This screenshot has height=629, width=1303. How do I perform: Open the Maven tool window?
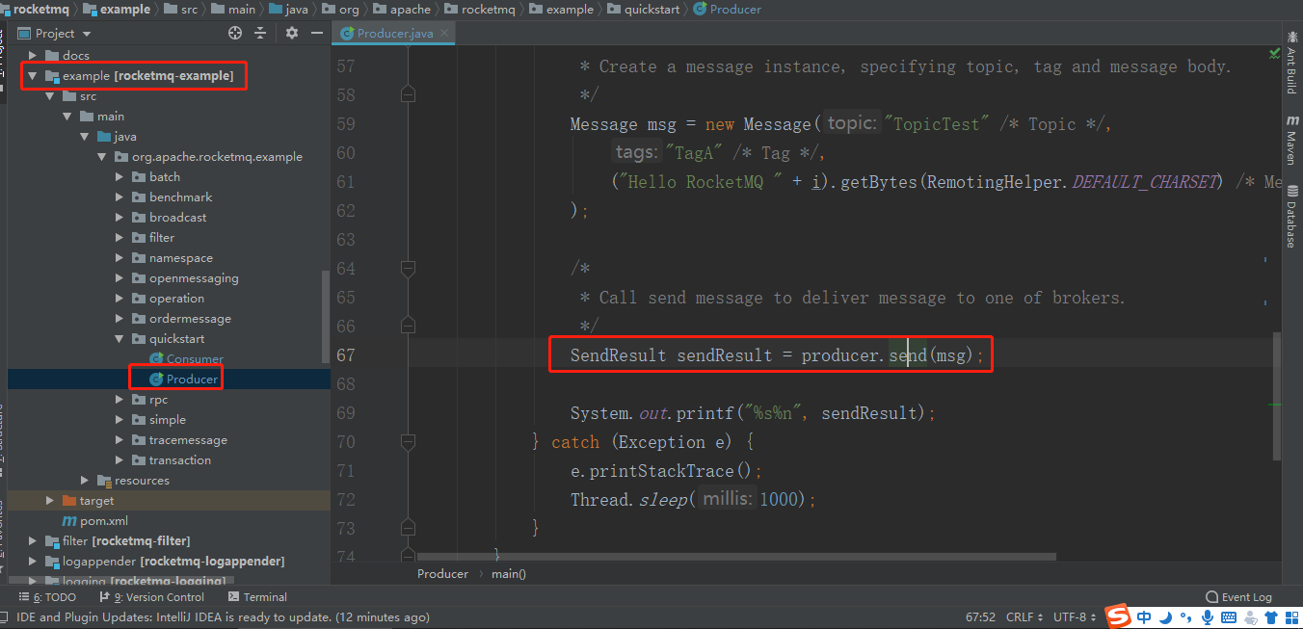coord(1291,141)
